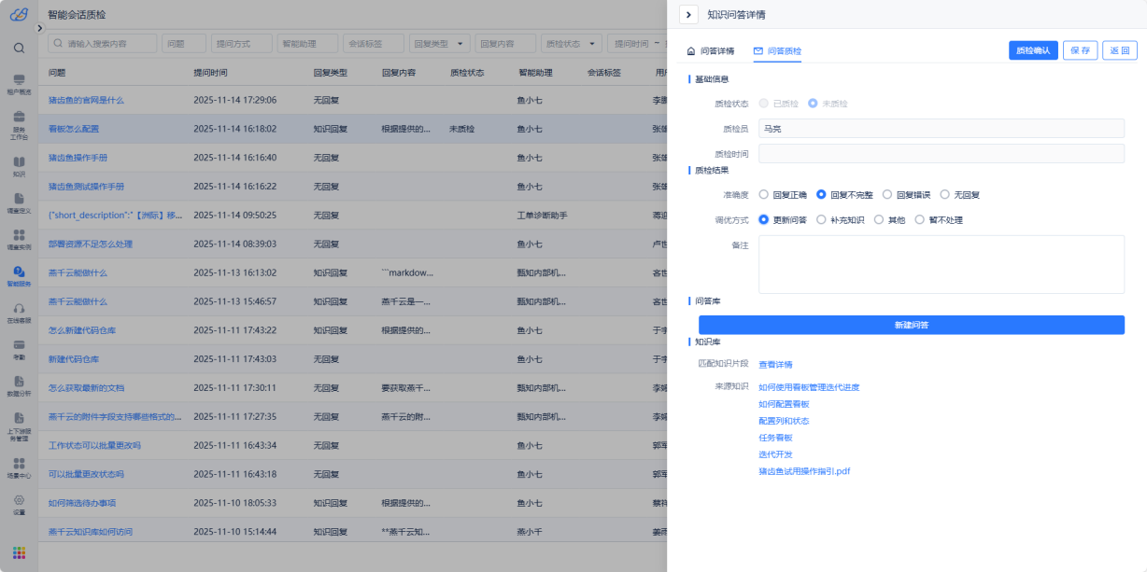This screenshot has height=572, width=1147.
Task: Choose 补充知识 as the tuning method
Action: [822, 218]
